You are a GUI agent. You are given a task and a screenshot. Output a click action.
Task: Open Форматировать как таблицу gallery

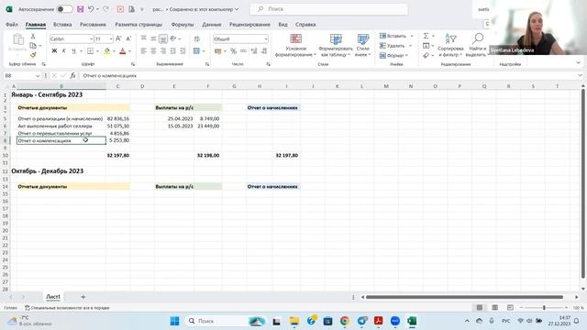coord(336,45)
